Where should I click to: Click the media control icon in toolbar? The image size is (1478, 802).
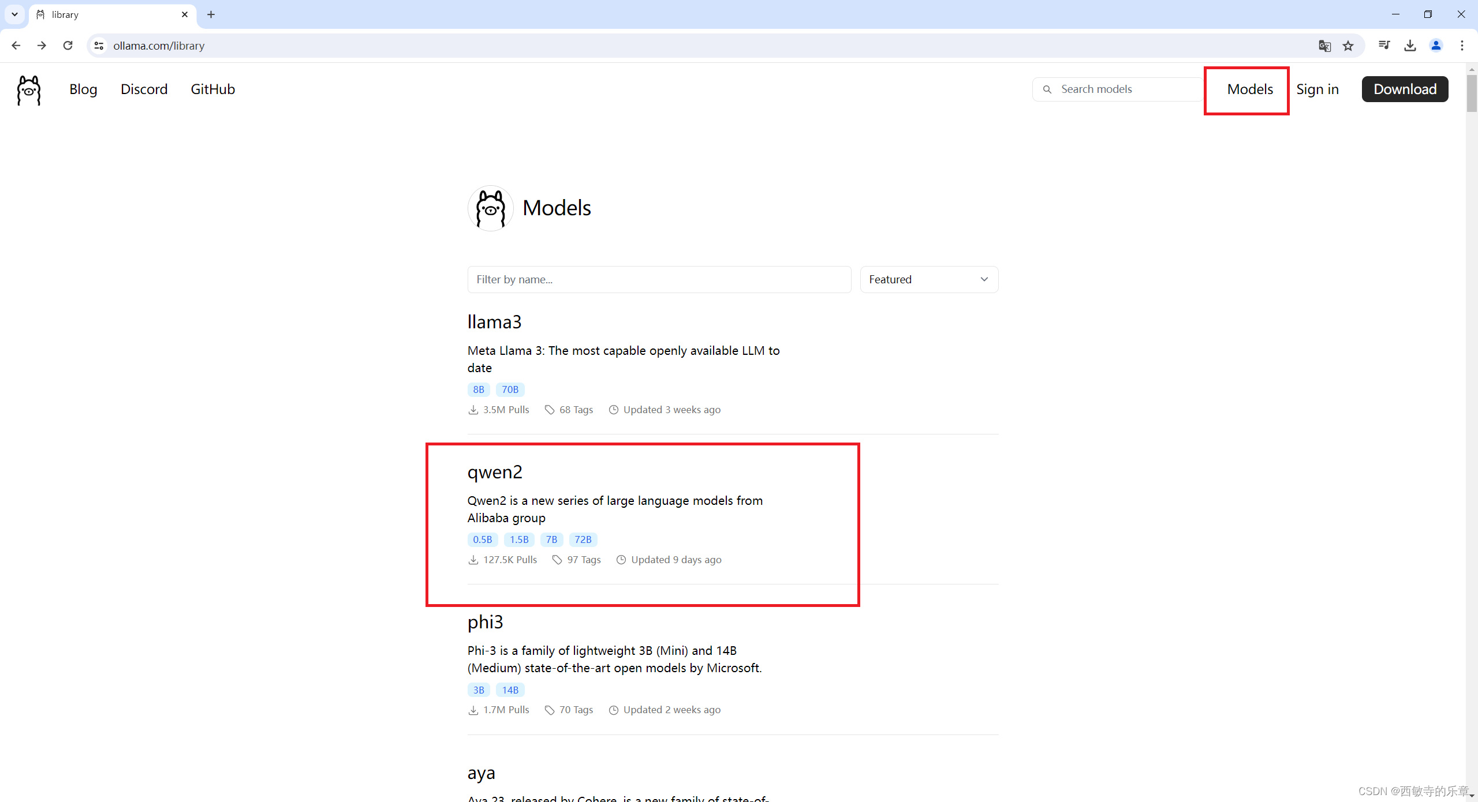pyautogui.click(x=1384, y=46)
